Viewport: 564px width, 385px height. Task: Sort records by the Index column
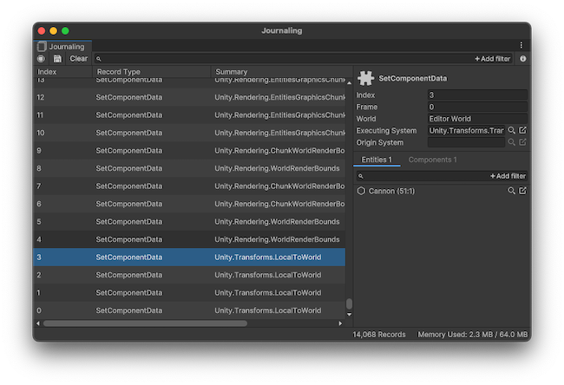click(x=62, y=72)
